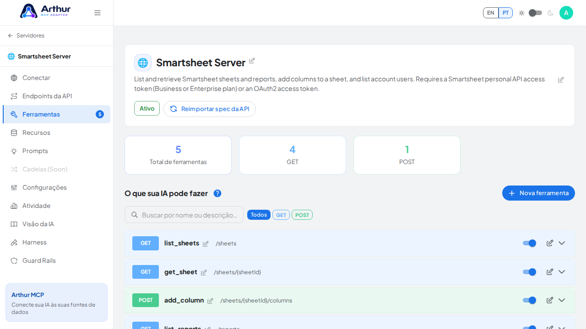
Task: Open Harness in sidebar
Action: (x=57, y=242)
